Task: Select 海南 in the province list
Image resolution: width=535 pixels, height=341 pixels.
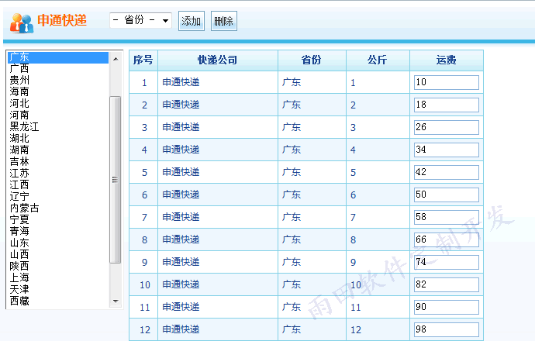Action: 58,91
